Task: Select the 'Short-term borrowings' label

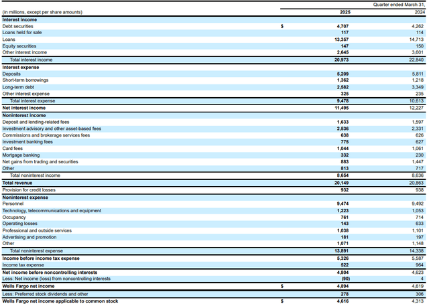Action: coord(25,80)
